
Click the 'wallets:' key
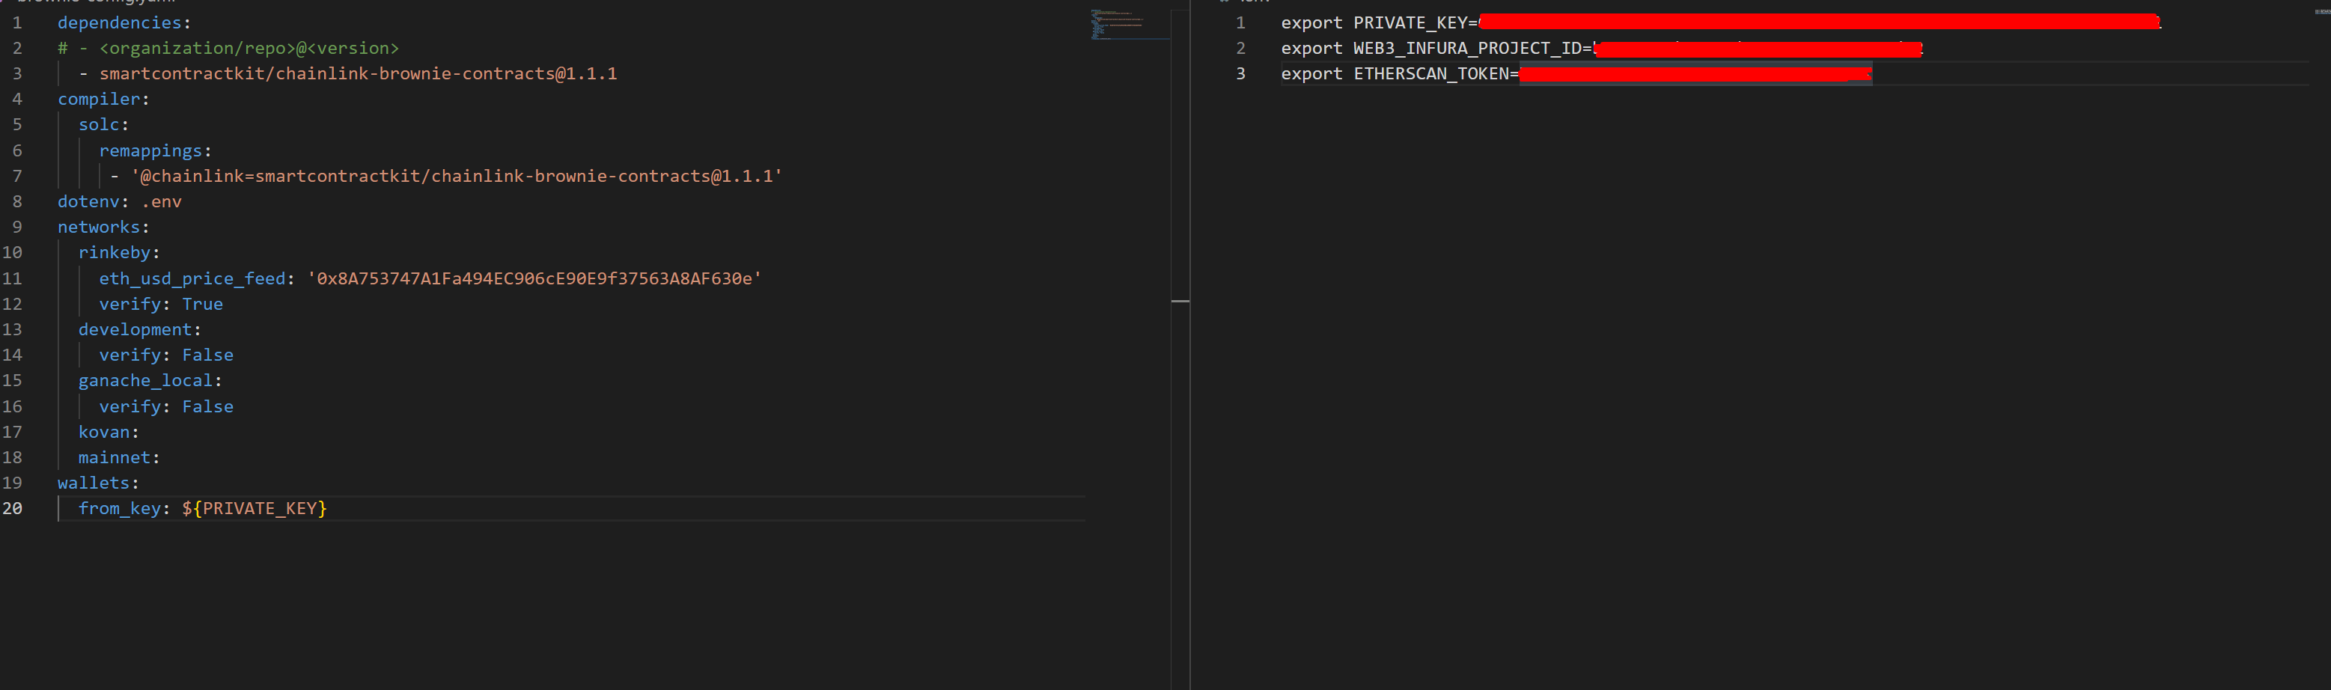[98, 483]
